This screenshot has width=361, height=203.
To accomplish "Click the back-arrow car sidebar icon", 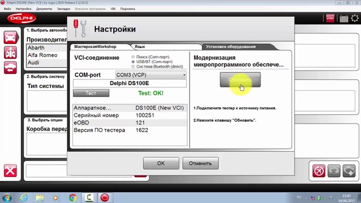I will point(10,68).
